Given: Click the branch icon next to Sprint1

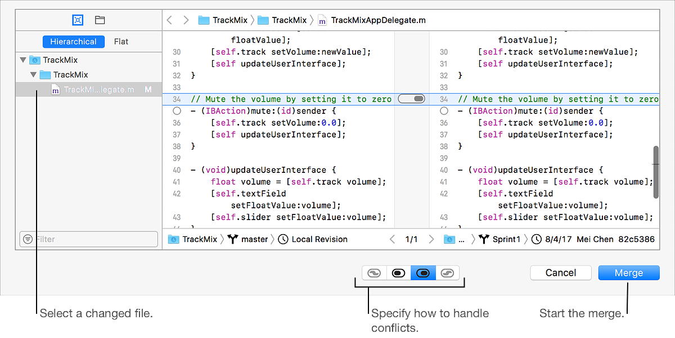Looking at the screenshot, I should (484, 239).
